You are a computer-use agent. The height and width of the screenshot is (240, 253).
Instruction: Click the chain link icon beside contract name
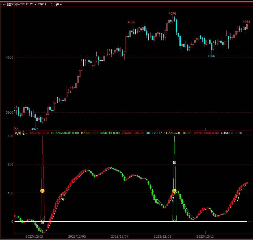point(4,4)
